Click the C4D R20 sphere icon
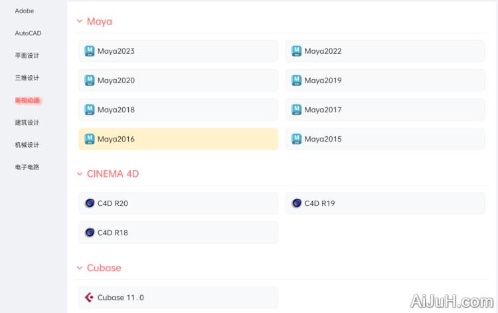 coord(90,203)
